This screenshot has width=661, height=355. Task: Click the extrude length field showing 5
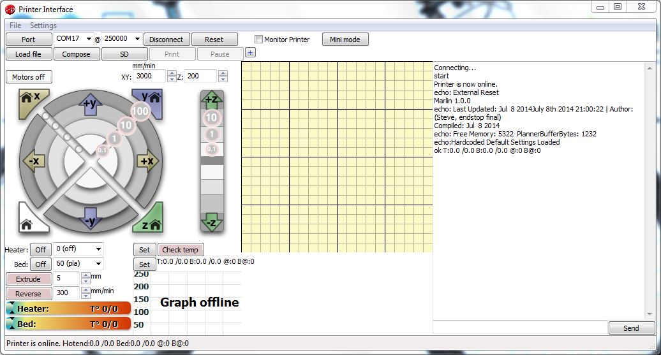(68, 279)
